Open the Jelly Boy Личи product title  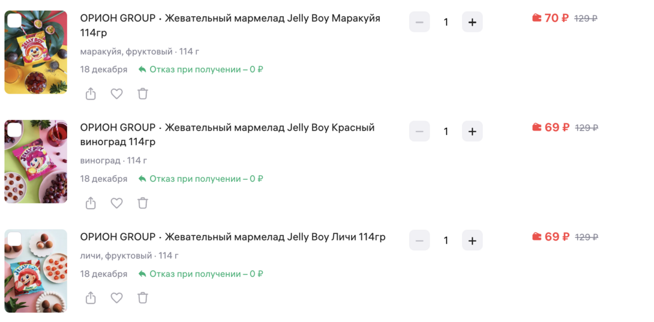pos(233,237)
